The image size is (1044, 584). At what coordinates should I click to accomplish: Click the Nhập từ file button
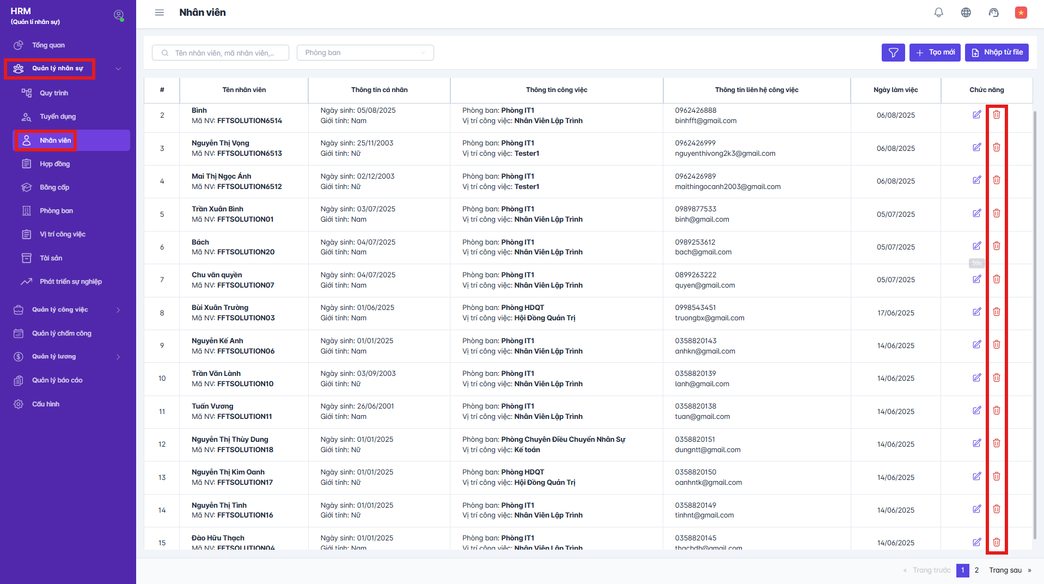pos(996,52)
